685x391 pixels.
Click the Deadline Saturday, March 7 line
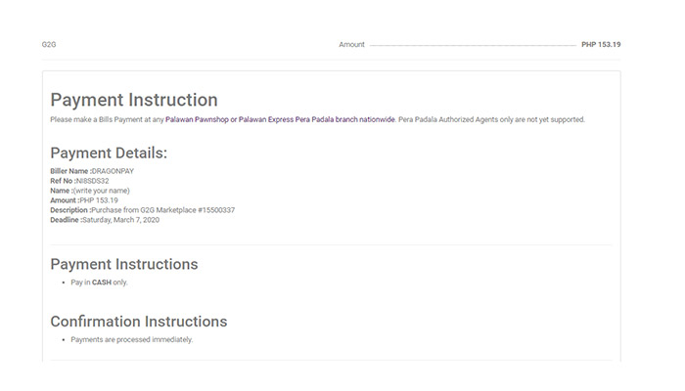click(x=105, y=220)
